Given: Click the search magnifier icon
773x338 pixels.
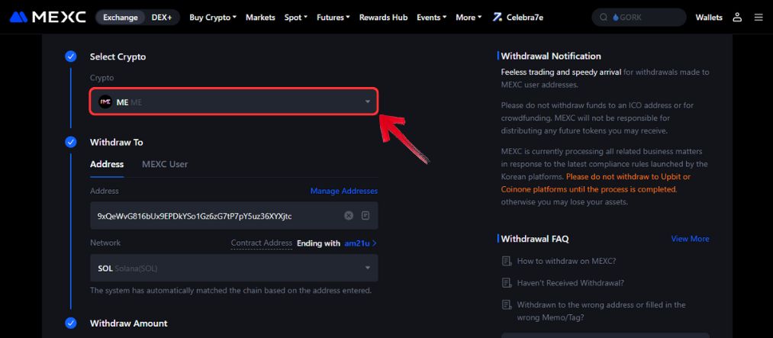Looking at the screenshot, I should [603, 18].
